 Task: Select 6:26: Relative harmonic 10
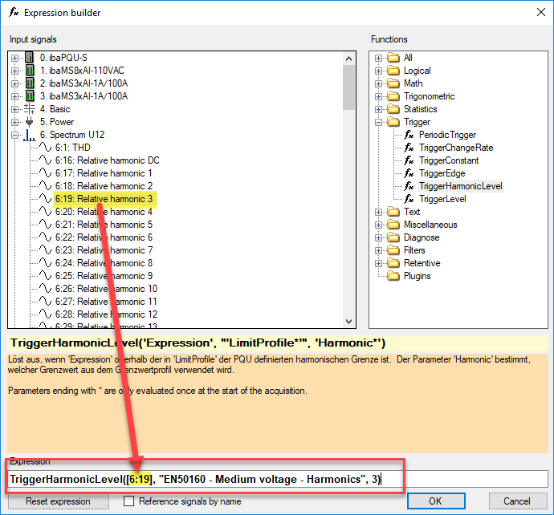click(x=106, y=289)
